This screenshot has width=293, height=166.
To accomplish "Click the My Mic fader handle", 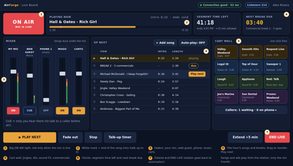I will pyautogui.click(x=13, y=72).
